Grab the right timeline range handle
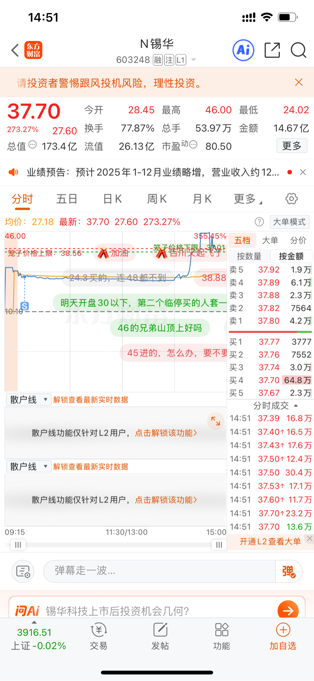 tap(219, 545)
